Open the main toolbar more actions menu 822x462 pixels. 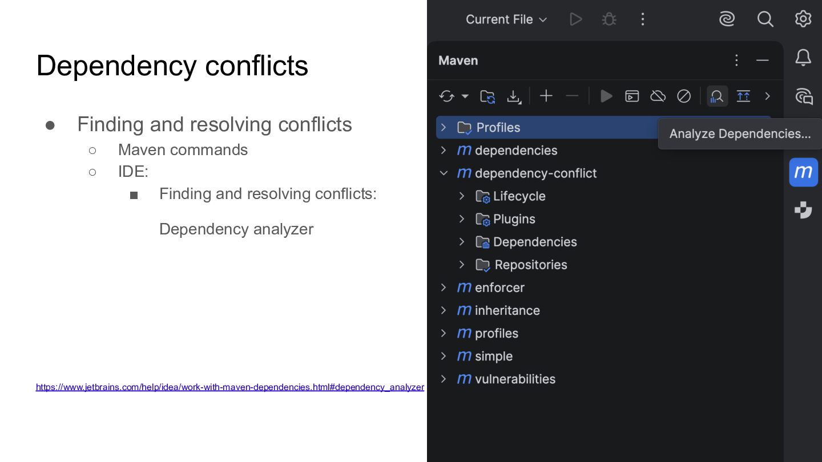[643, 19]
